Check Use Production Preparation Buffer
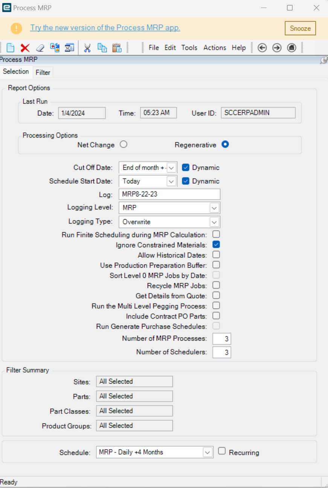Viewport: 328px width, 488px height. click(x=216, y=265)
